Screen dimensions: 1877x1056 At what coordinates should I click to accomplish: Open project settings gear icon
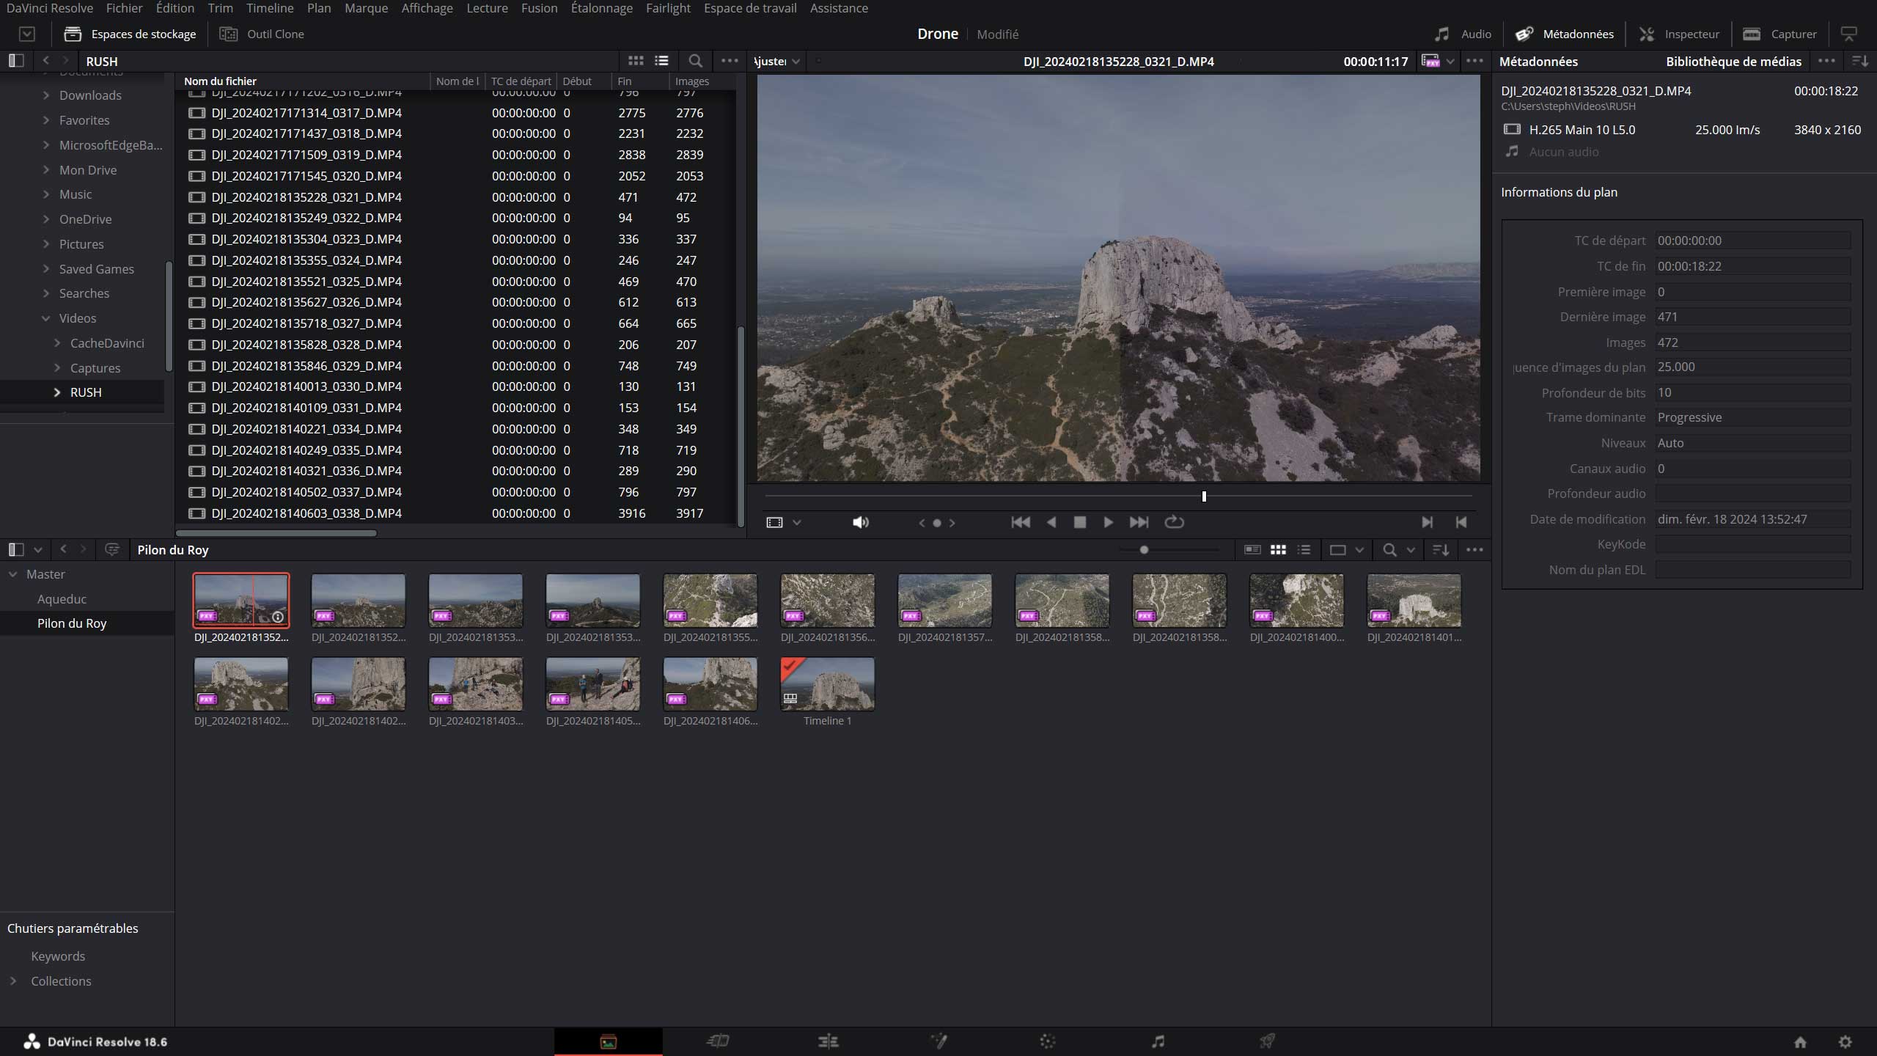pos(1845,1042)
